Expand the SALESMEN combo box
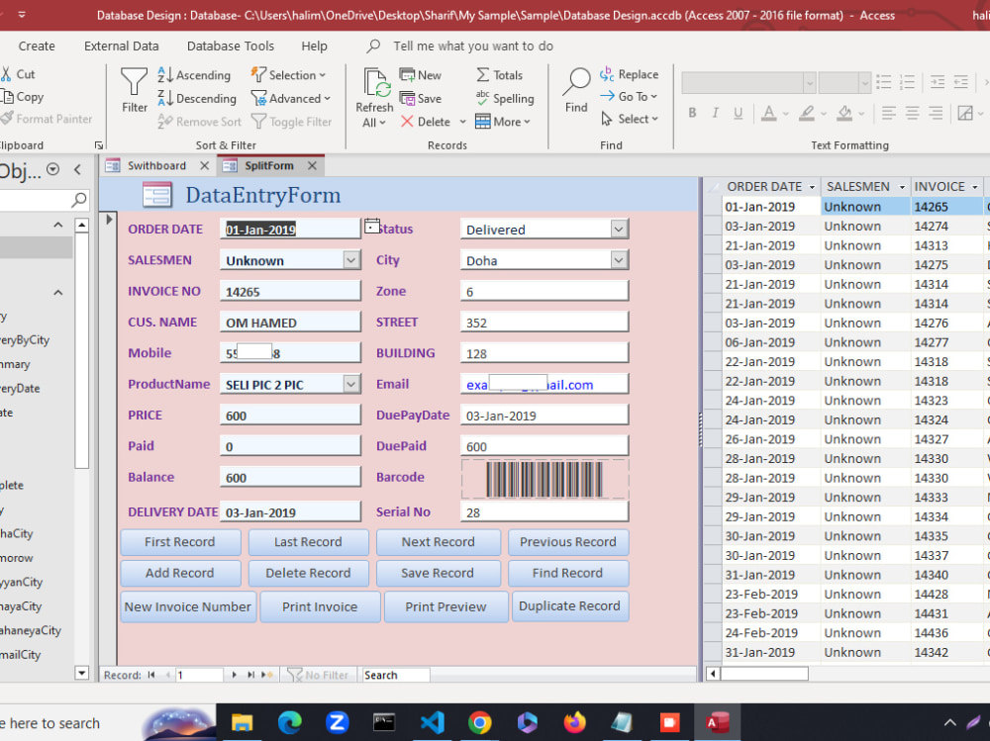This screenshot has width=990, height=741. coord(351,260)
